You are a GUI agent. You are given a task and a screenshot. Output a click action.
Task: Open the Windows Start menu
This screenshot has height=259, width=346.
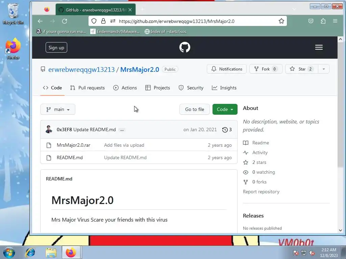point(9,252)
